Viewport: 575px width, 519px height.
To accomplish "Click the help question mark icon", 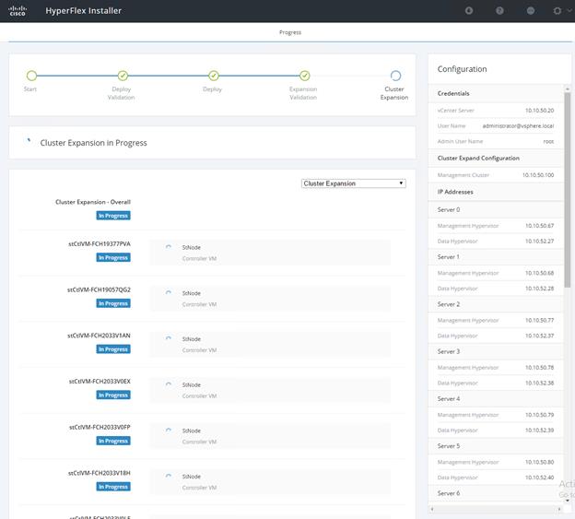I will tap(499, 11).
